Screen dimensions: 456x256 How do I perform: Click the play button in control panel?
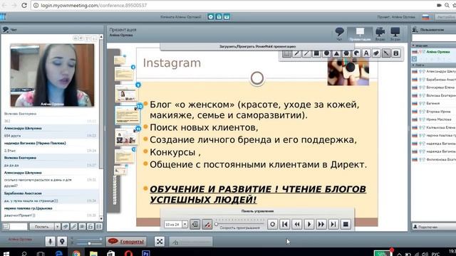click(309, 224)
